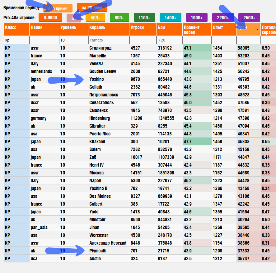
Task: Filter Pro-Alfa players by 1100+
Action: click(144, 18)
